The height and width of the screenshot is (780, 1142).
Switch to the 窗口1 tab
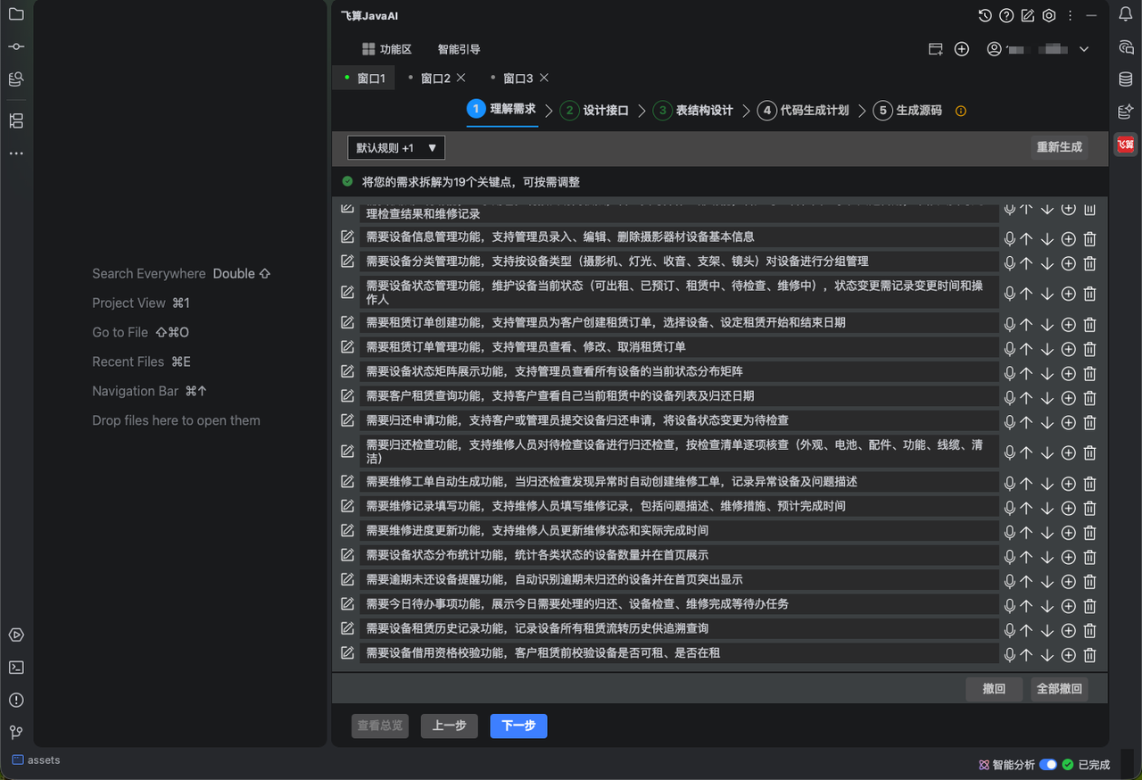pos(365,79)
